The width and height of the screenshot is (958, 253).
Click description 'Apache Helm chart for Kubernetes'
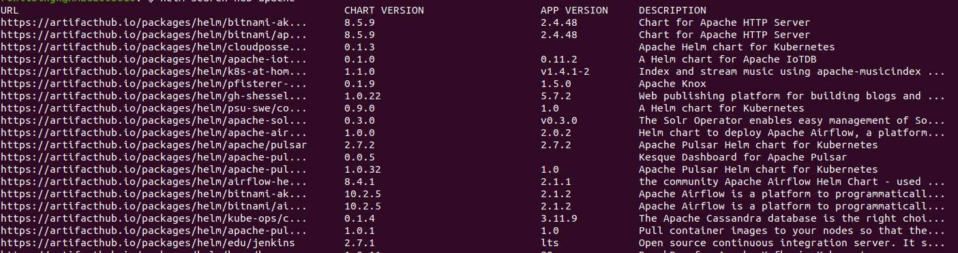(737, 47)
